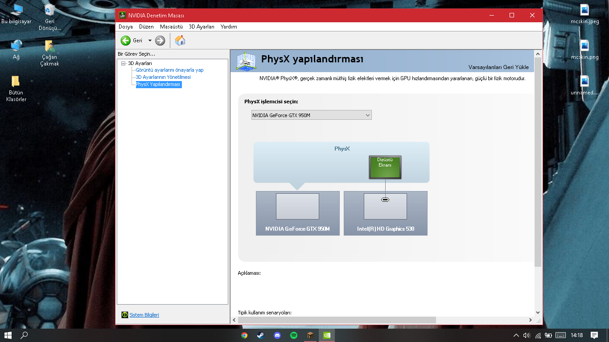Image resolution: width=609 pixels, height=342 pixels.
Task: Maximize the NVIDIA Denetim Masası window
Action: point(512,15)
